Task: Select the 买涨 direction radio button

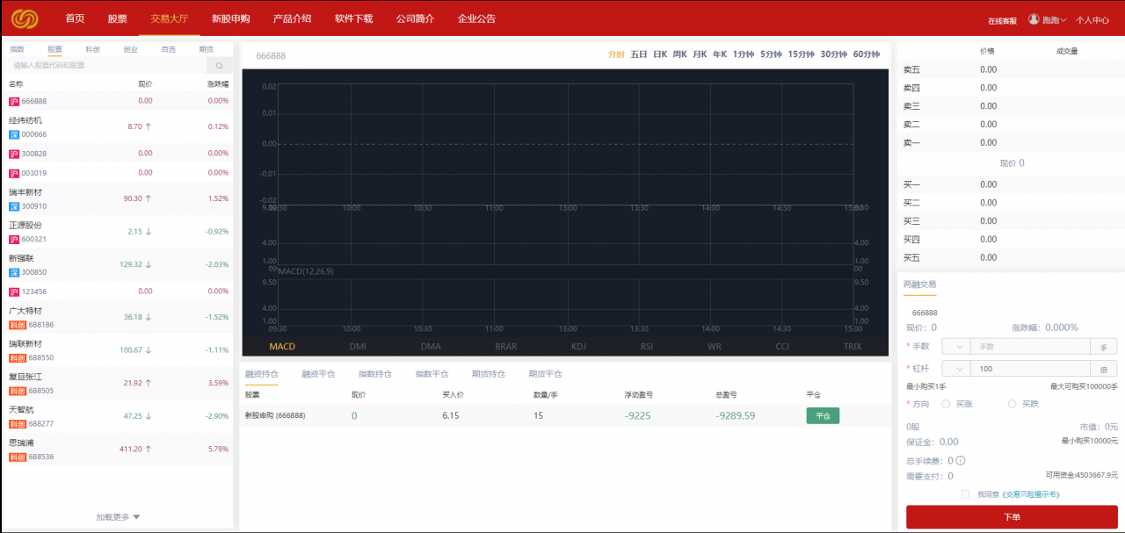Action: click(x=946, y=404)
